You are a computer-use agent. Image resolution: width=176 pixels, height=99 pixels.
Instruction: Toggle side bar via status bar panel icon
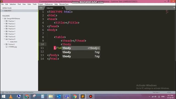tap(3, 92)
